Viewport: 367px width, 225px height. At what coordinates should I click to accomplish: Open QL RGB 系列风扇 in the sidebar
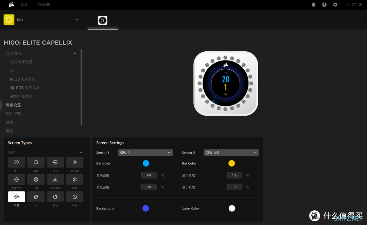coord(25,88)
